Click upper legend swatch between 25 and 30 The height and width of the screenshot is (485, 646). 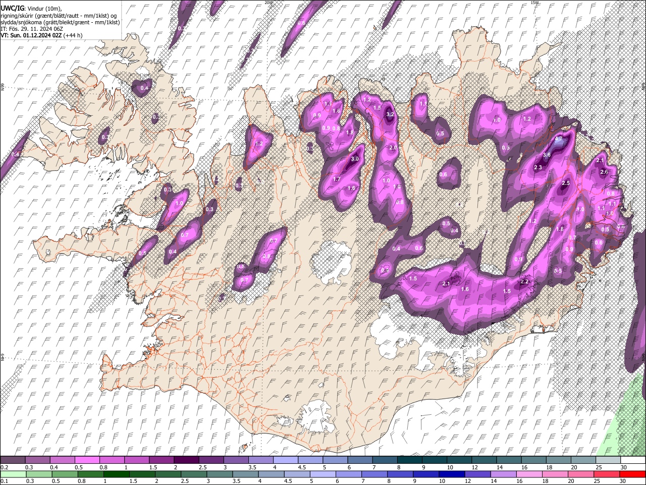(608, 460)
